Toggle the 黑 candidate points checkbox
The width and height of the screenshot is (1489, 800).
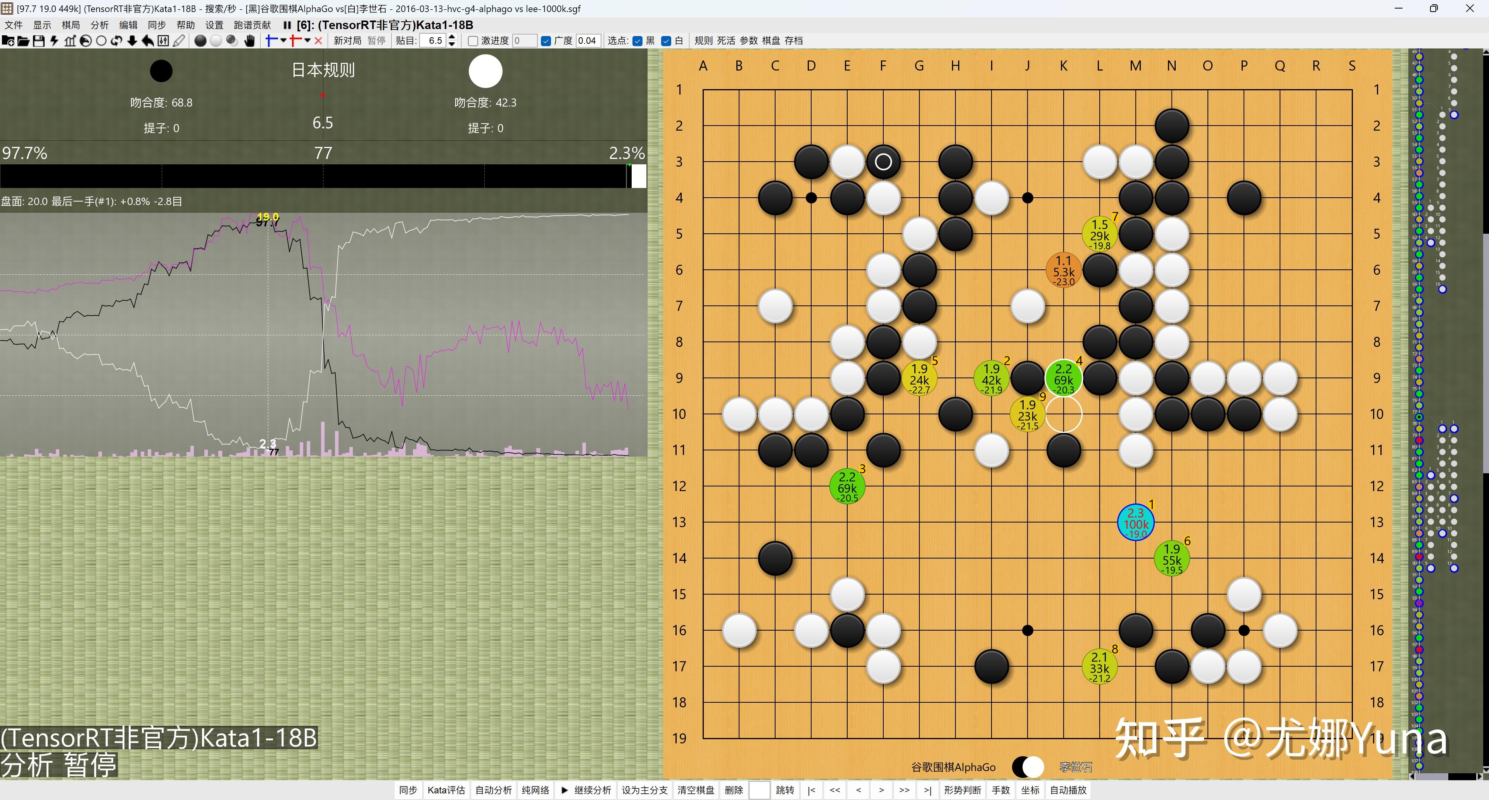click(637, 40)
